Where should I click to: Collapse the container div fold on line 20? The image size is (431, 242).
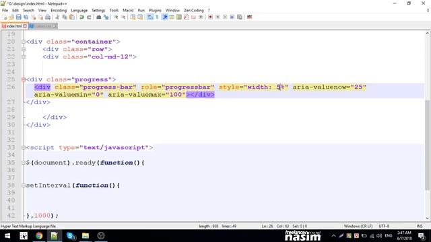(x=24, y=42)
